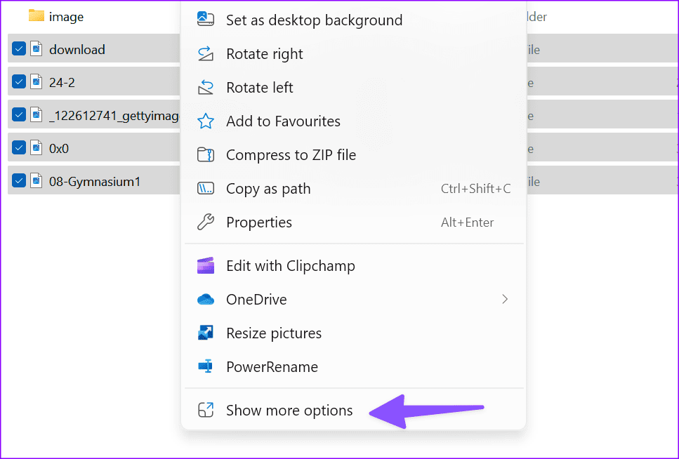Deselect the 0x0 file checkbox
This screenshot has height=459, width=679.
coord(18,147)
